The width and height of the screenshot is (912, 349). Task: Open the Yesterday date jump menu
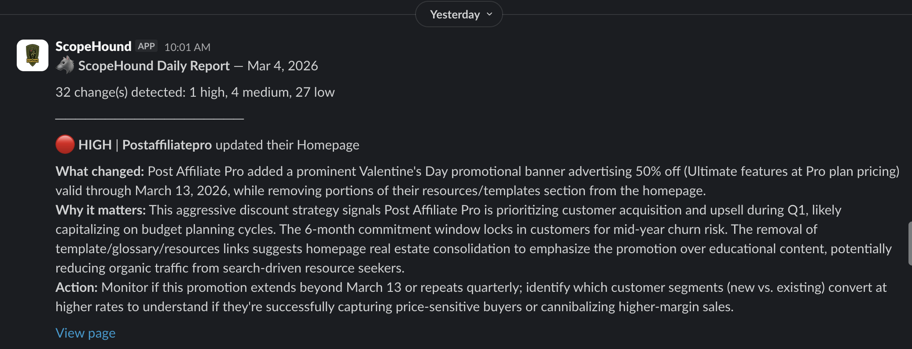click(x=455, y=15)
